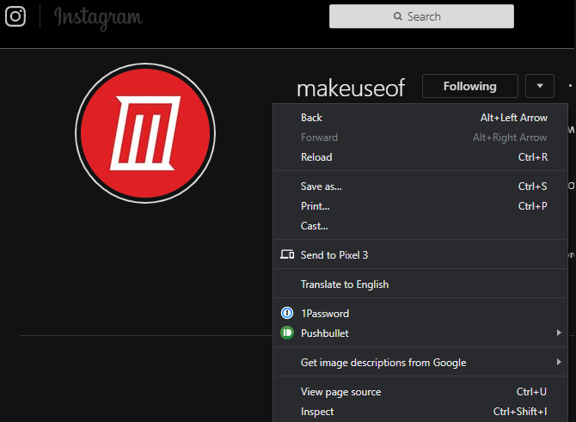
Task: Click the Pushbullet icon in context menu
Action: point(287,333)
